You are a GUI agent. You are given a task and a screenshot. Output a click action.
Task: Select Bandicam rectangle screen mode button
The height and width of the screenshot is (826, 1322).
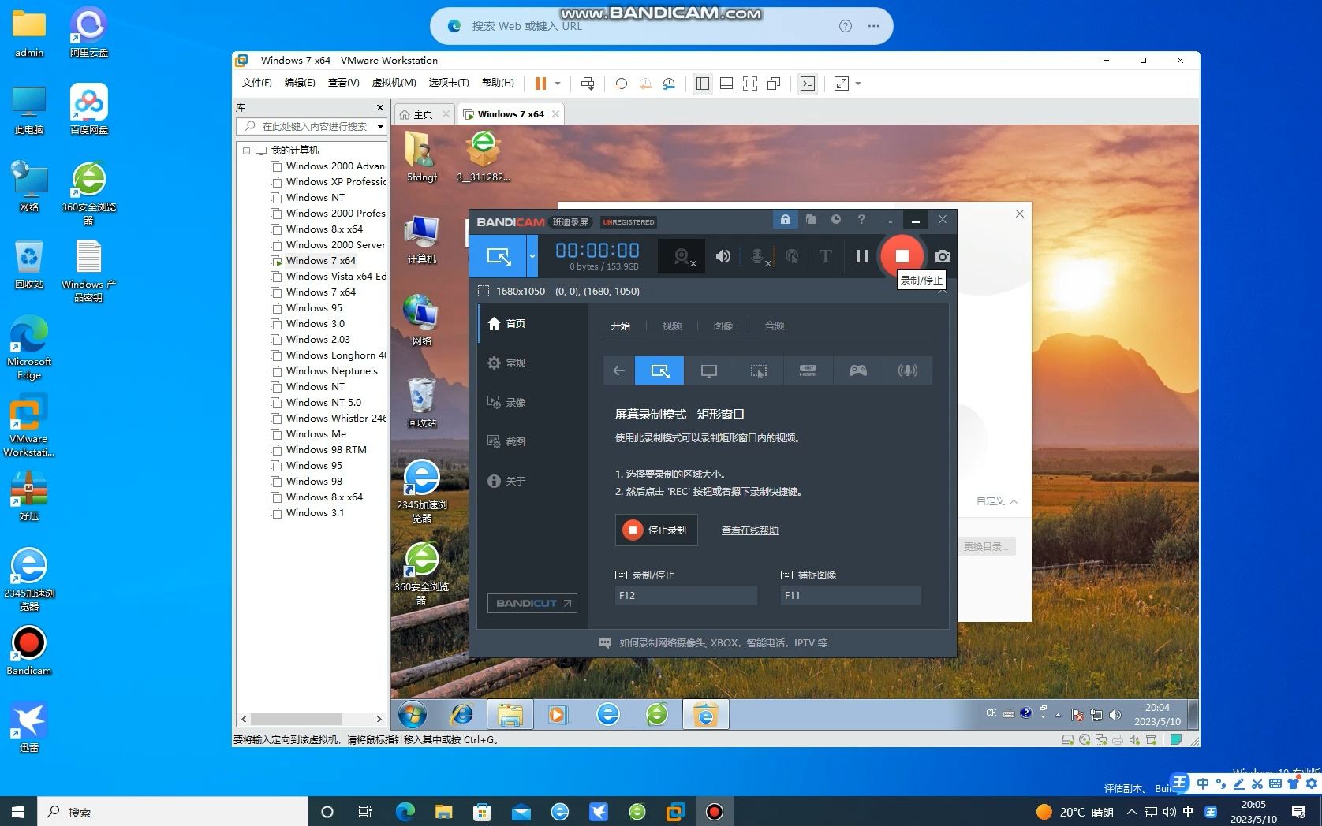tap(499, 256)
